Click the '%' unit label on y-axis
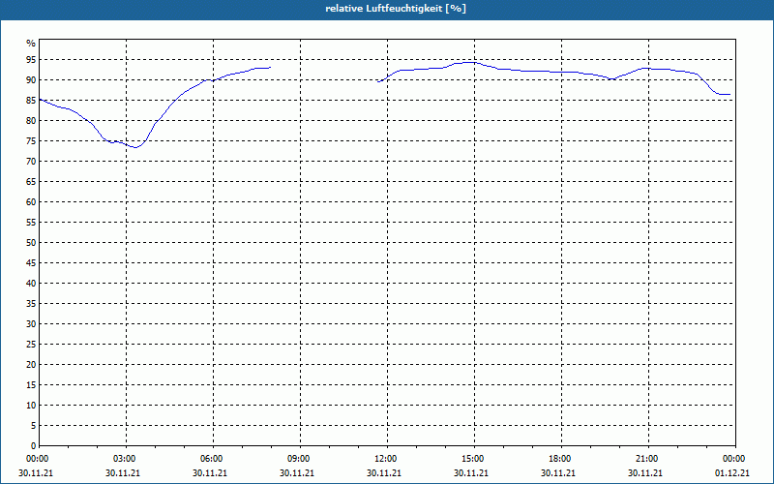Image resolution: width=774 pixels, height=484 pixels. click(31, 43)
